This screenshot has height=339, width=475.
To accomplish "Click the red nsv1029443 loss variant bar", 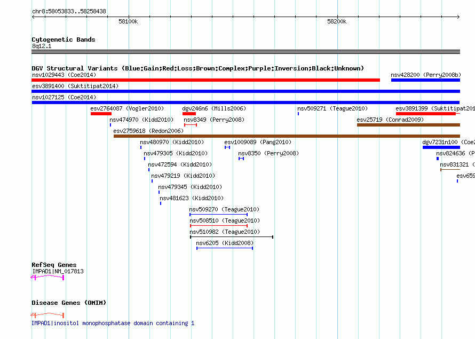I will tap(205, 80).
